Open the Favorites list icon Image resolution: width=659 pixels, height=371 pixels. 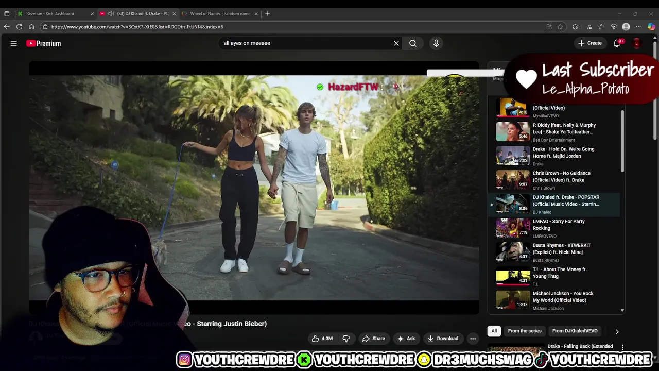click(601, 27)
